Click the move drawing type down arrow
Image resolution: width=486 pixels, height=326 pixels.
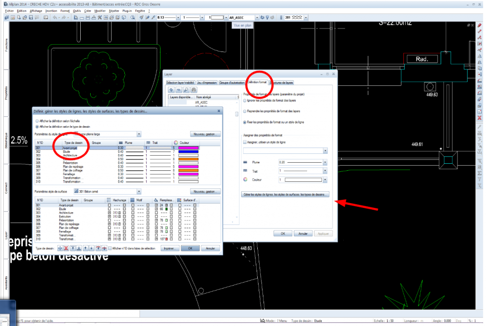92,248
